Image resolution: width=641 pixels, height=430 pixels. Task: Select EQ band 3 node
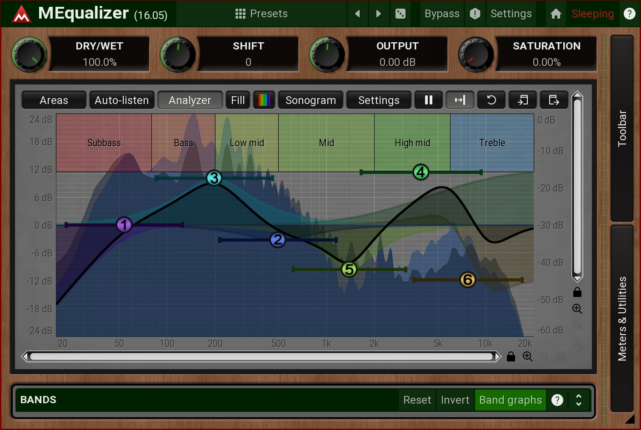click(x=214, y=178)
